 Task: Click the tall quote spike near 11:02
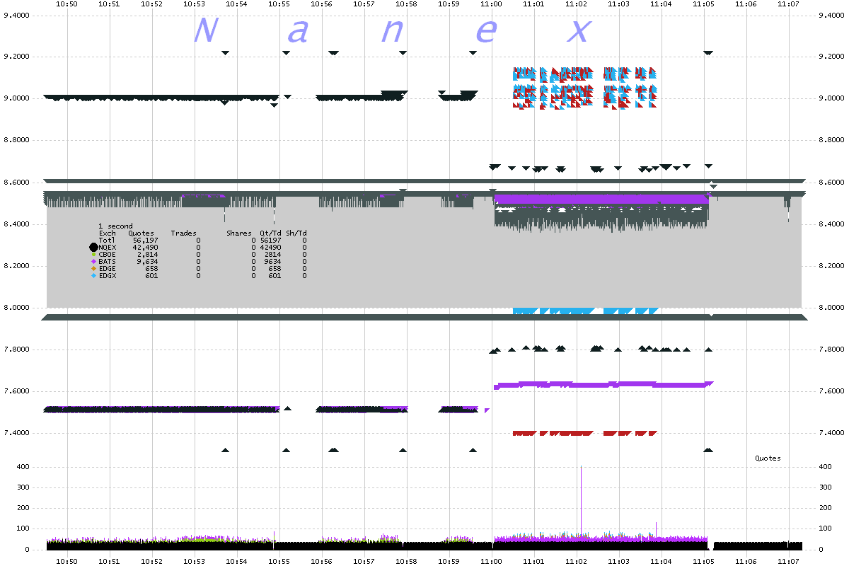[581, 499]
